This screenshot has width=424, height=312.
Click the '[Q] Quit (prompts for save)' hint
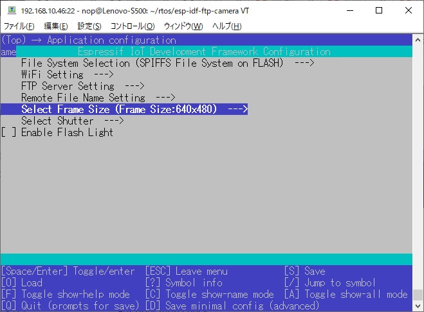tap(70, 306)
